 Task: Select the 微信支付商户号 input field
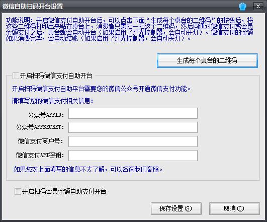point(133,141)
